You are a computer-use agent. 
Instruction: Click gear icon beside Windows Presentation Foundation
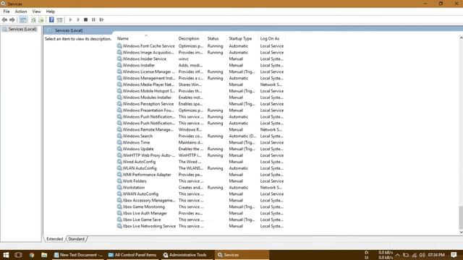(x=119, y=110)
